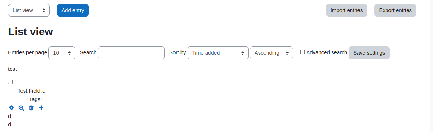Click the Test Field: label text
This screenshot has width=433, height=132.
(x=30, y=91)
